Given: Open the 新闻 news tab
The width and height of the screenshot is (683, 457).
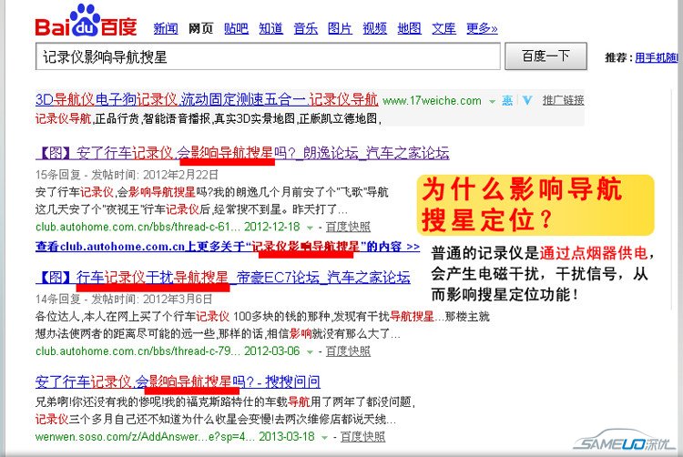Looking at the screenshot, I should coord(166,29).
